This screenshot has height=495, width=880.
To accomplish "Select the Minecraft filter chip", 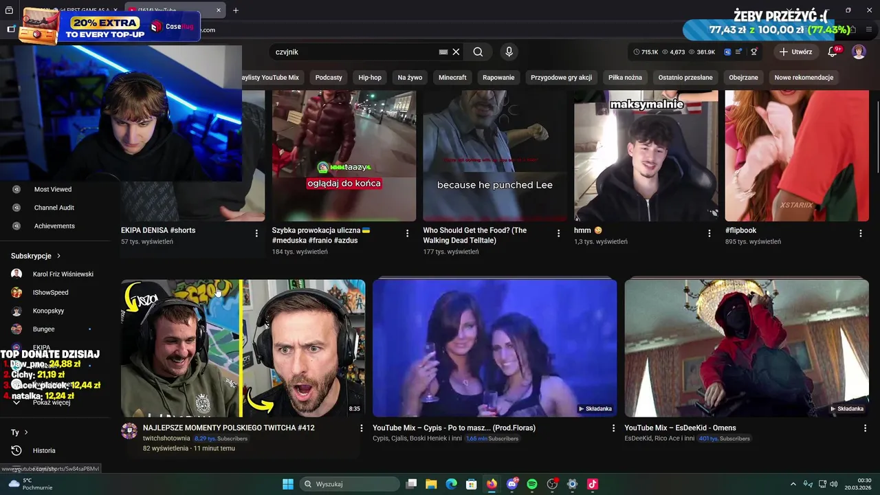I will coord(452,78).
